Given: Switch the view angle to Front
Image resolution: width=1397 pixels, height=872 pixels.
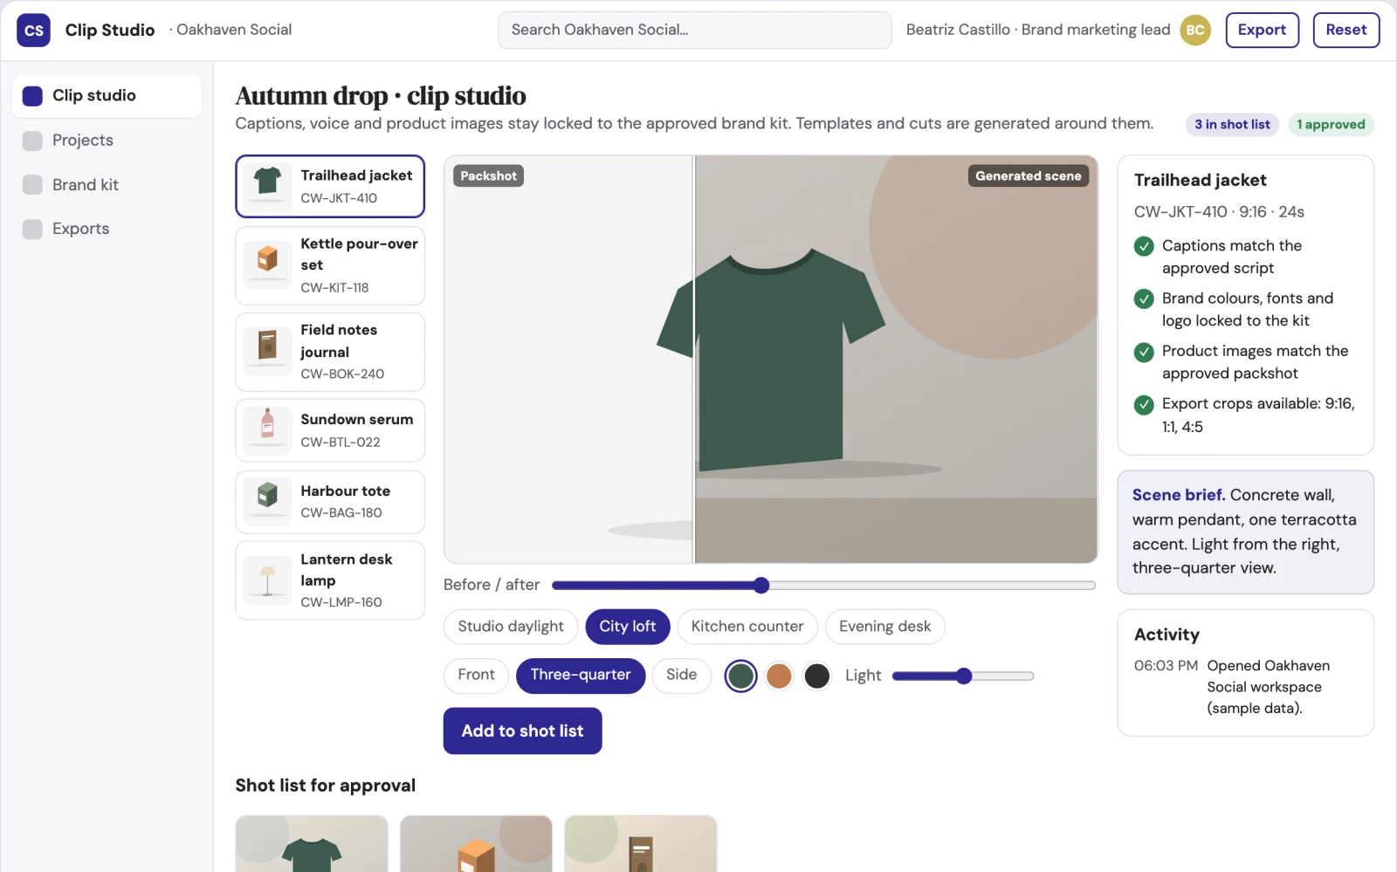Looking at the screenshot, I should [476, 676].
